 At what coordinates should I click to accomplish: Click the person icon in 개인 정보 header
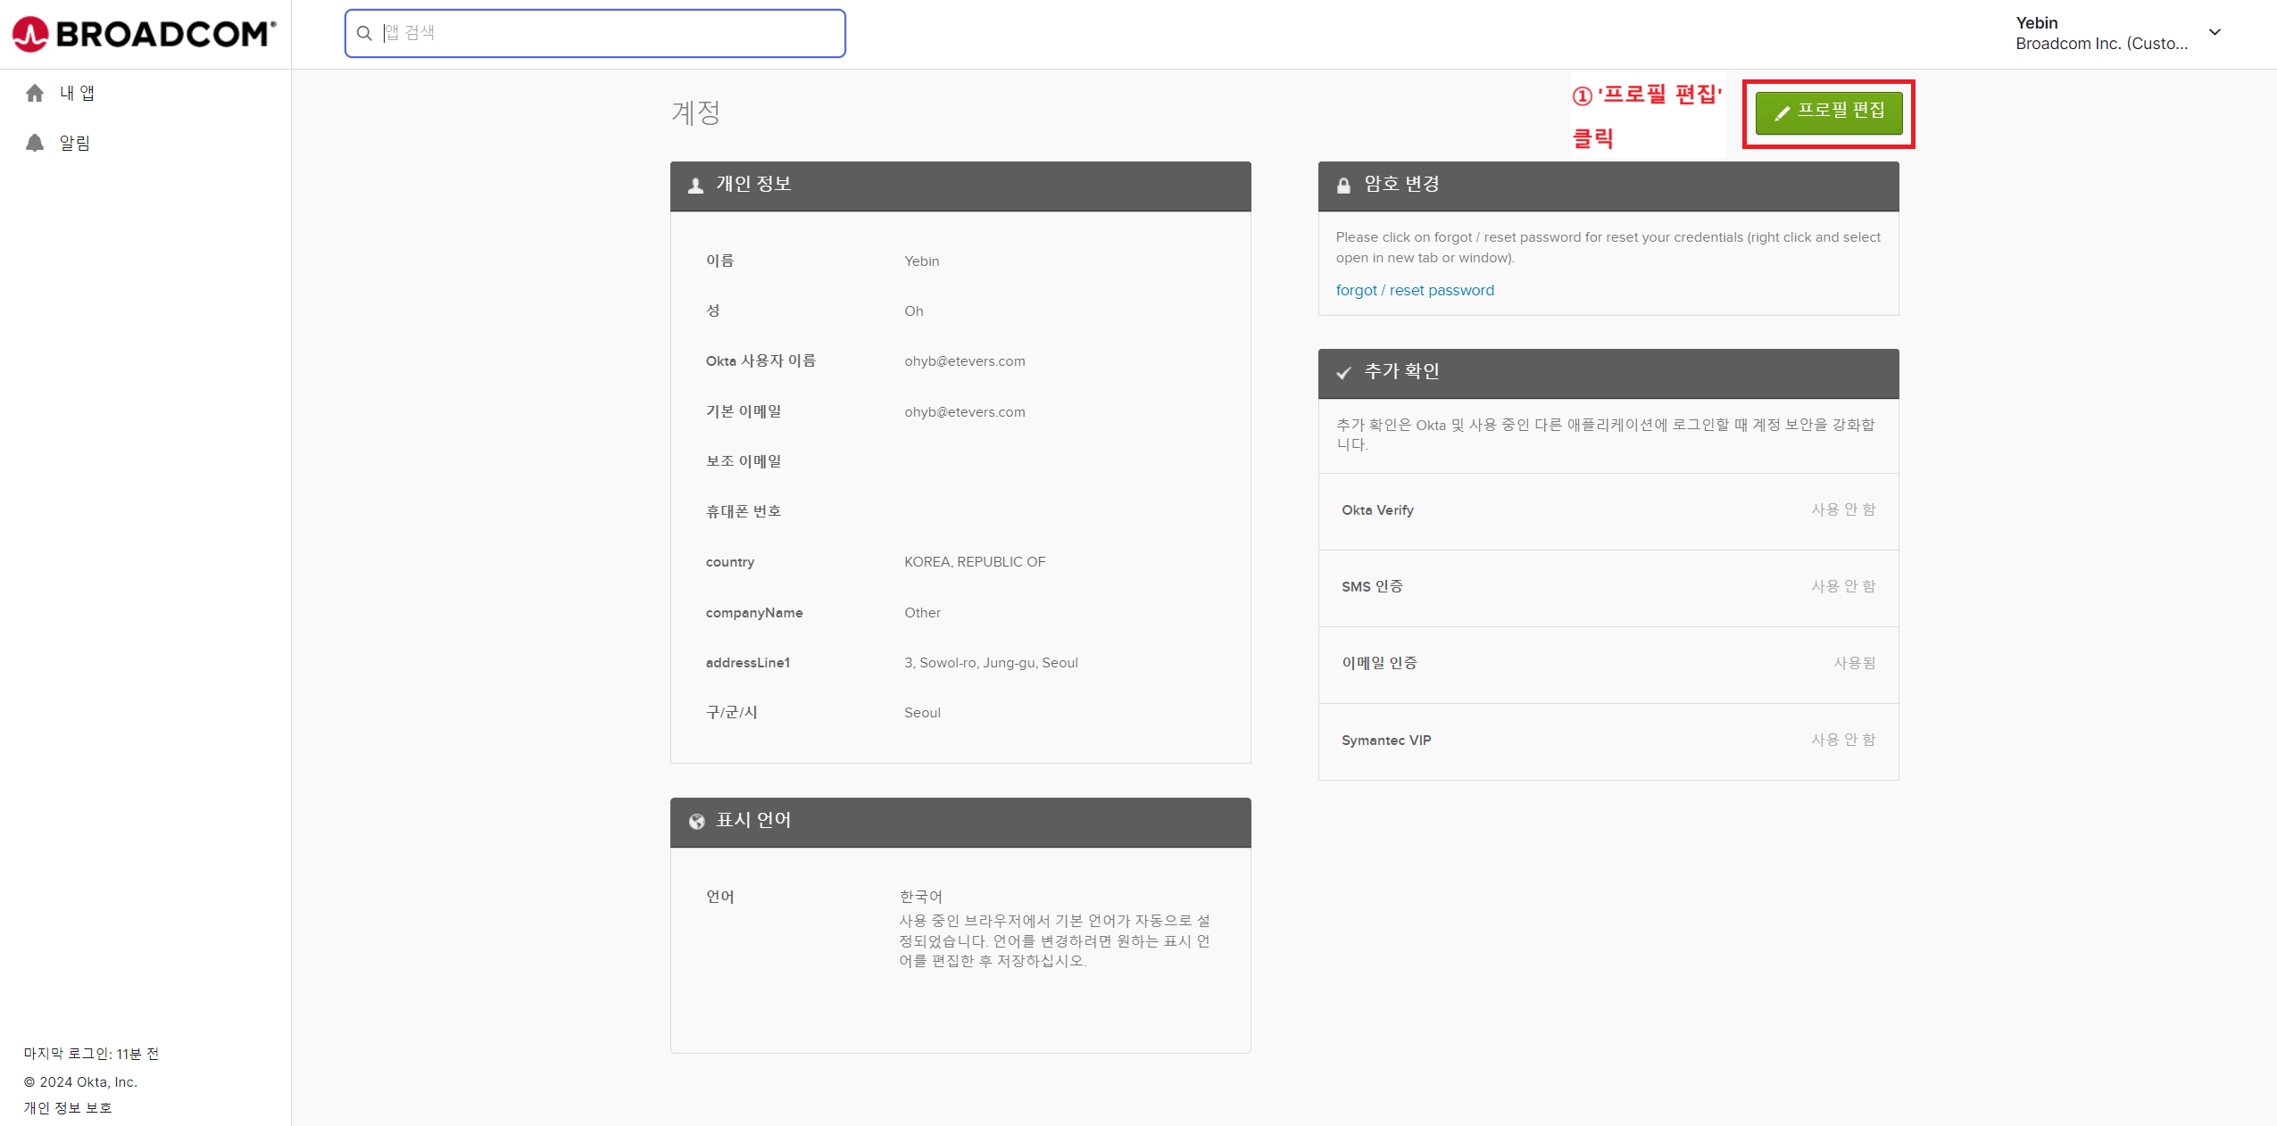click(x=696, y=186)
